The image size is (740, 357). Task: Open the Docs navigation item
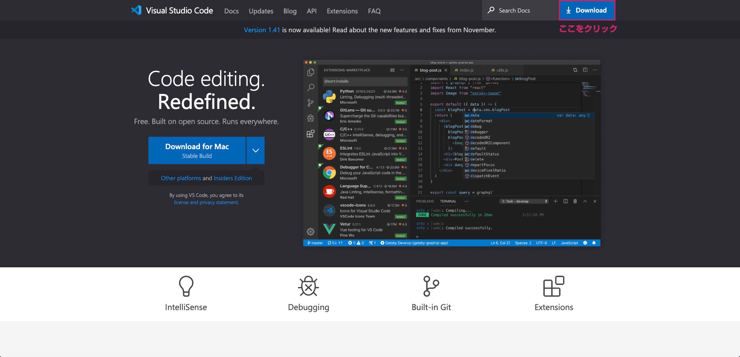pyautogui.click(x=231, y=11)
